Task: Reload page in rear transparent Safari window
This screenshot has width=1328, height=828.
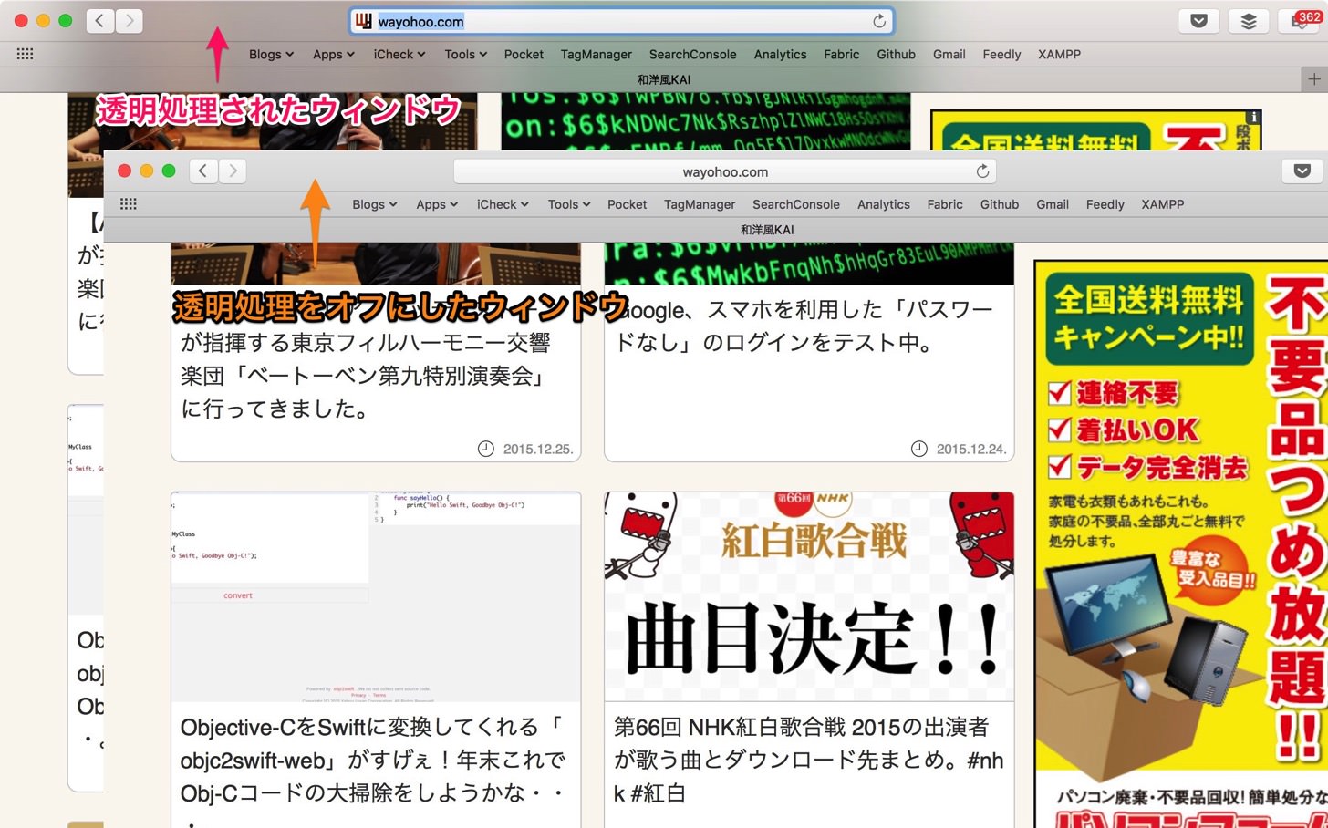Action: [879, 21]
